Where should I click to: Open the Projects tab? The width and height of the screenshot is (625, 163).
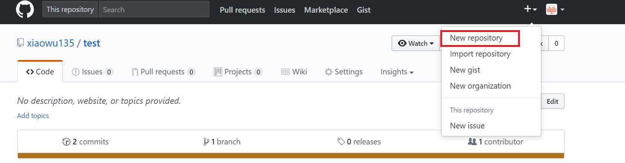coord(238,72)
